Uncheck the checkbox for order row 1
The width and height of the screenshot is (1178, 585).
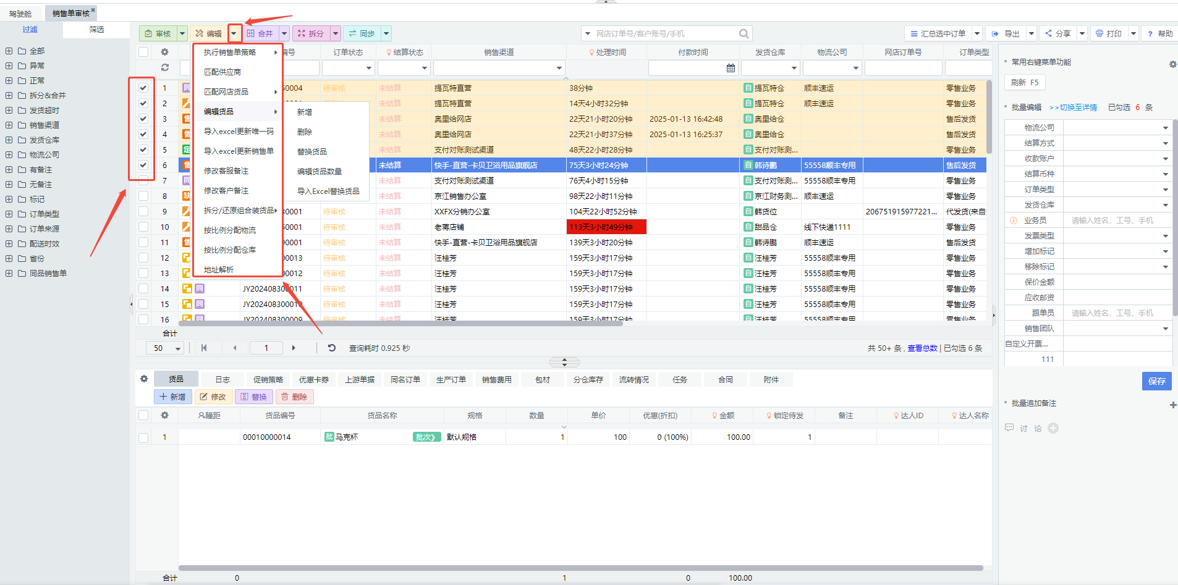pos(143,88)
